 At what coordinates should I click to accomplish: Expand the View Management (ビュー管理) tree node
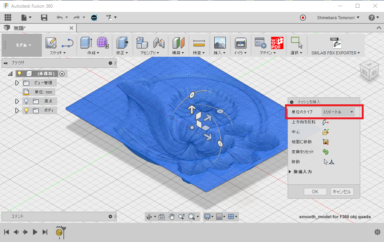point(17,83)
